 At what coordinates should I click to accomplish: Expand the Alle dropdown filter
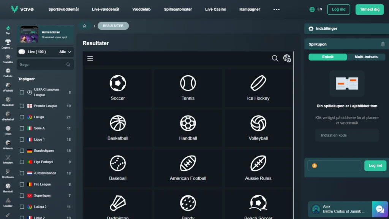[x=65, y=52]
